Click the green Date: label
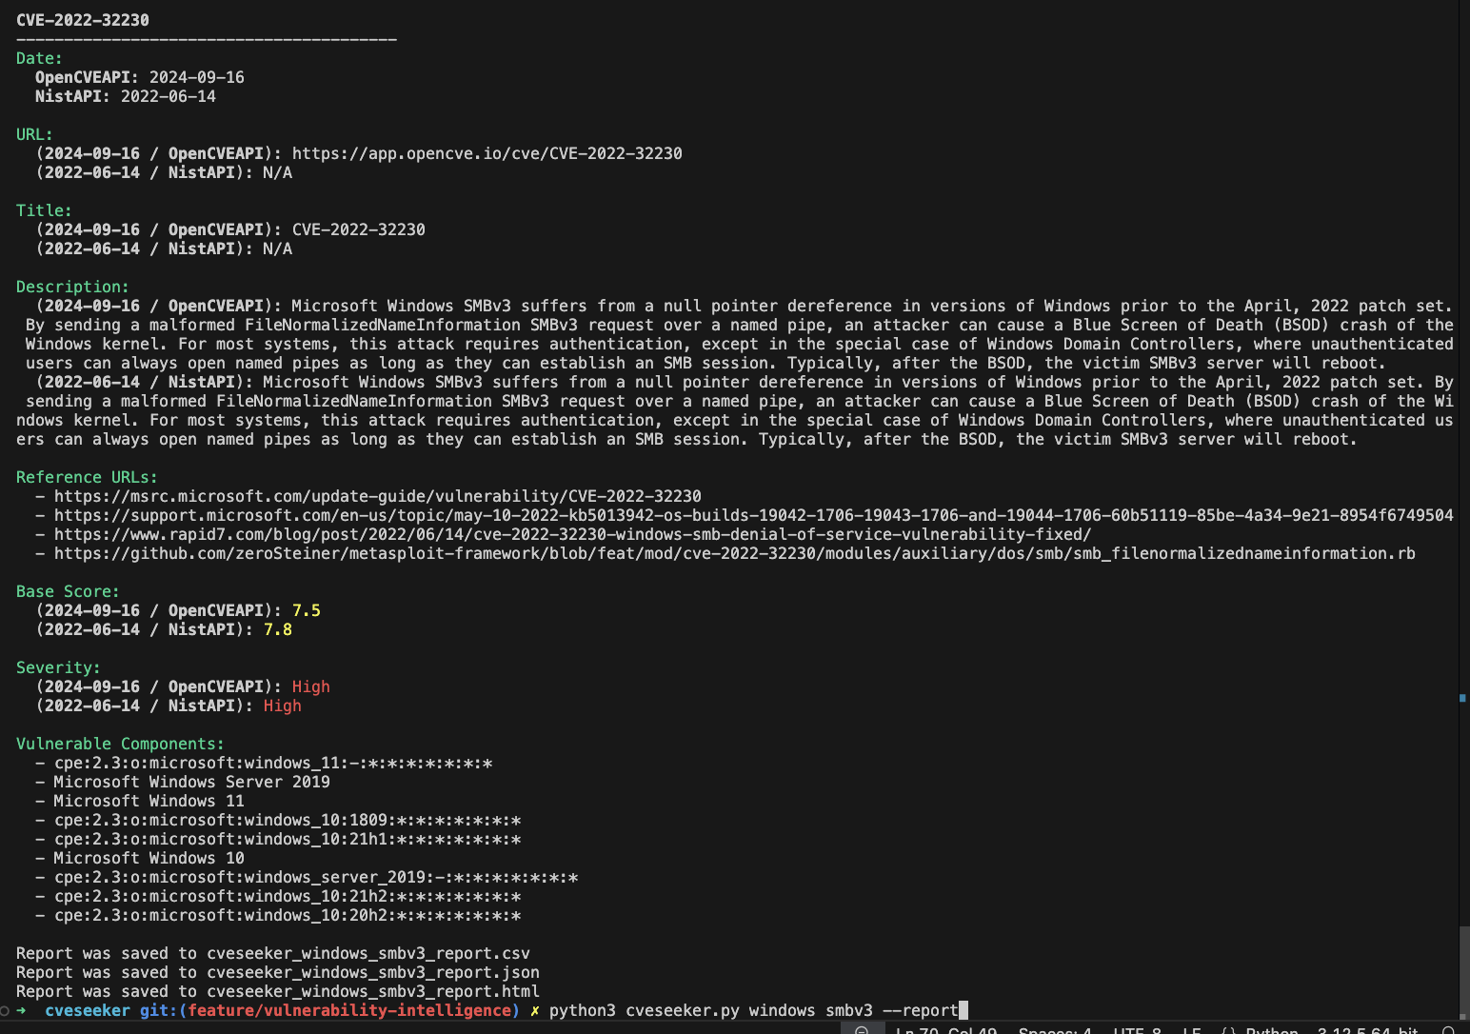The height and width of the screenshot is (1034, 1470). click(x=39, y=58)
